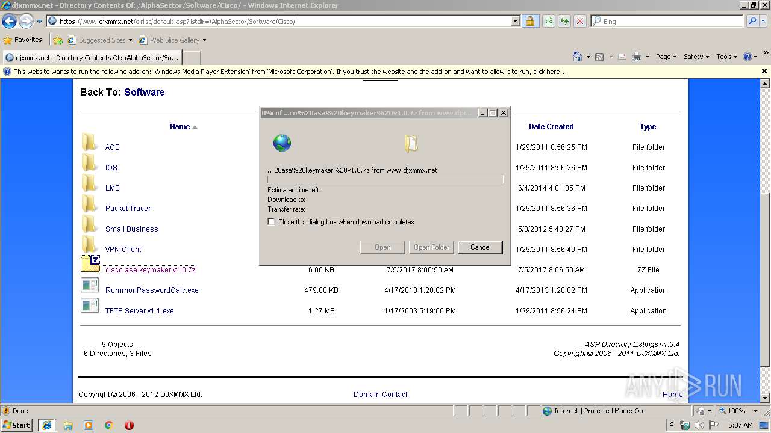The width and height of the screenshot is (771, 433).
Task: Open the page footer Home link
Action: click(673, 395)
